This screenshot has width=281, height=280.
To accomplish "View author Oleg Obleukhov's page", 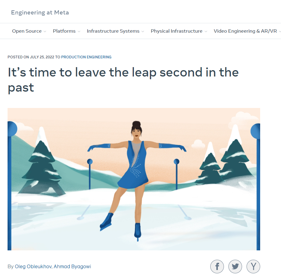I will click(x=33, y=267).
